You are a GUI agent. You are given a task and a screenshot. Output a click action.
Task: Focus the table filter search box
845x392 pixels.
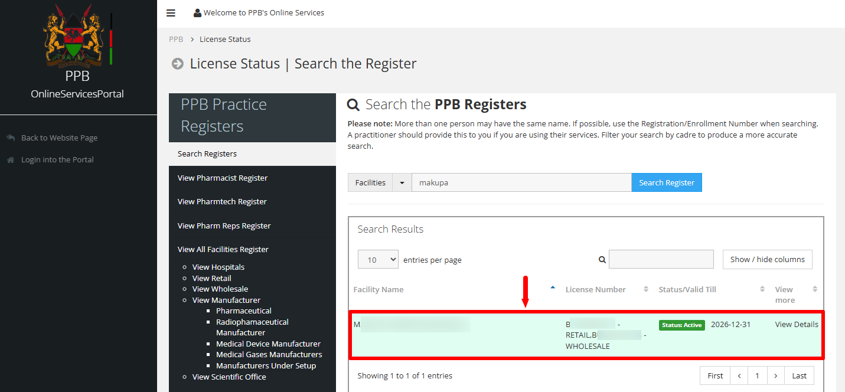(661, 259)
